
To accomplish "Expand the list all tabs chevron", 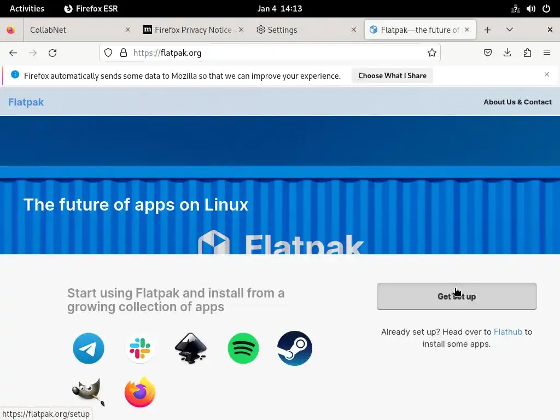I will pos(510,30).
